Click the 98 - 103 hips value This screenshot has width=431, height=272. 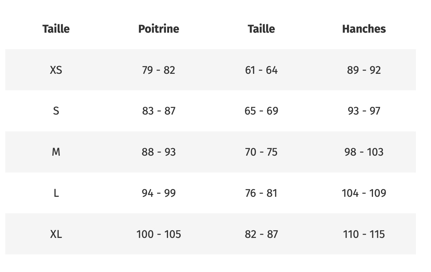[x=364, y=152]
